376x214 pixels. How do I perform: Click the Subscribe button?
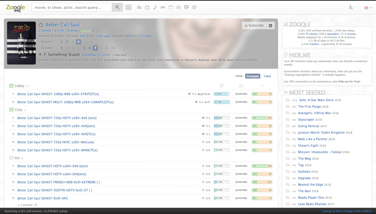[254, 25]
